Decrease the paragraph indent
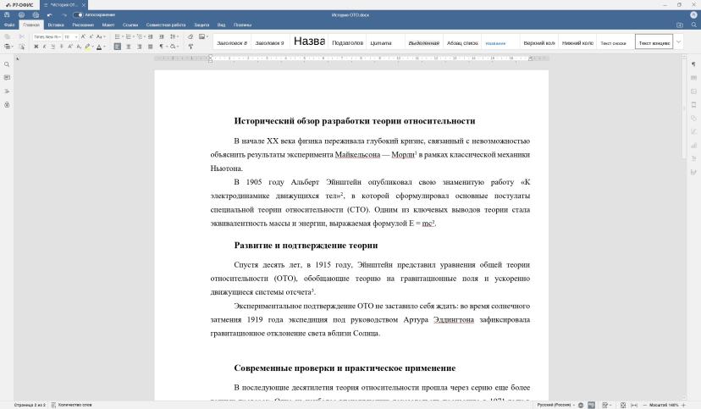This screenshot has width=701, height=409. 150,36
